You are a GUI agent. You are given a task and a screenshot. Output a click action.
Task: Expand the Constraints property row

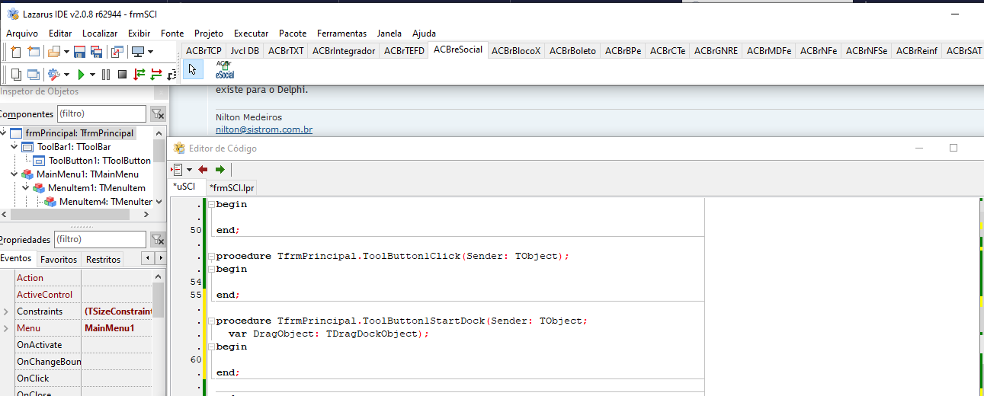[x=6, y=311]
